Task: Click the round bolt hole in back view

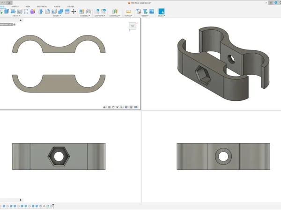Action: click(223, 156)
